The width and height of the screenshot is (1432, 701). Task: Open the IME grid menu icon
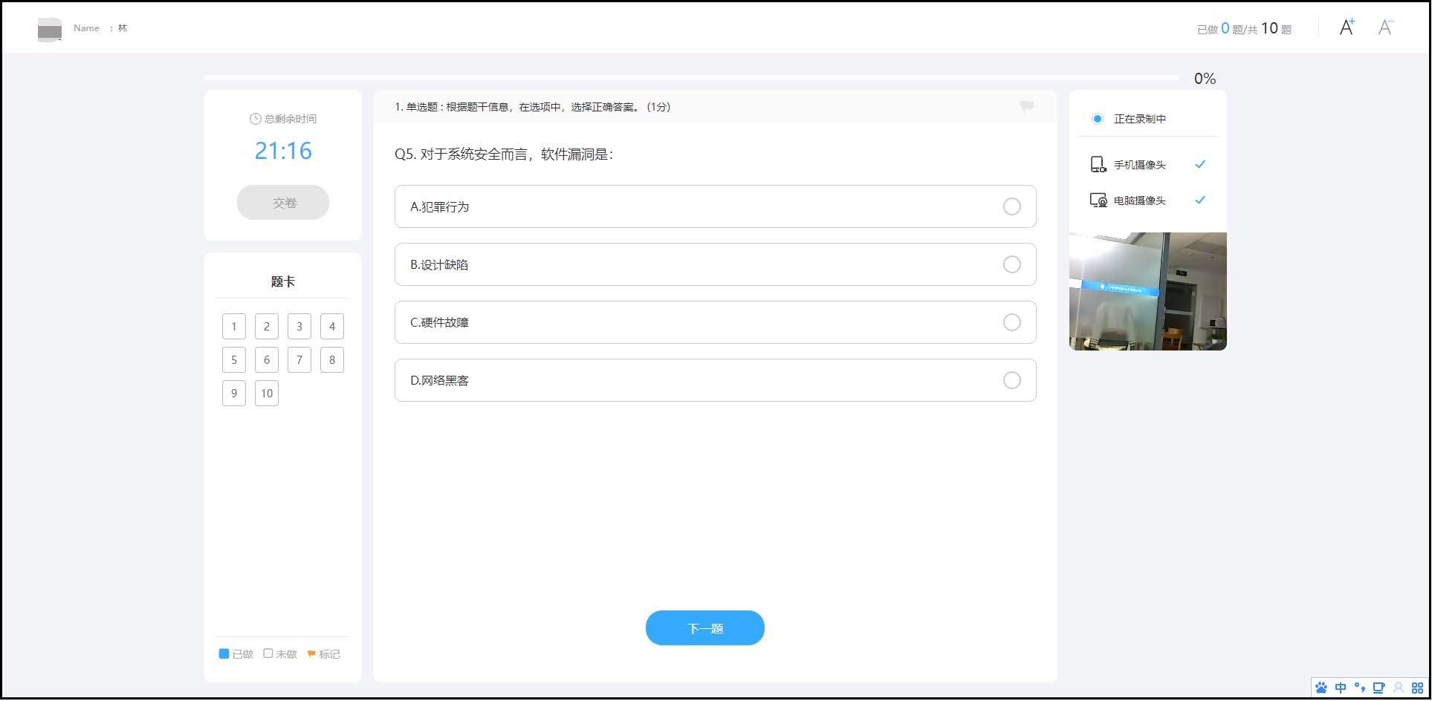pyautogui.click(x=1417, y=687)
